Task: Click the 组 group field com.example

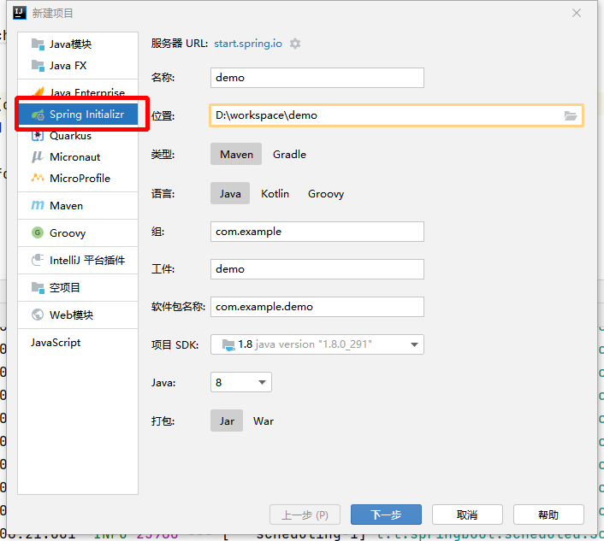Action: pos(317,232)
